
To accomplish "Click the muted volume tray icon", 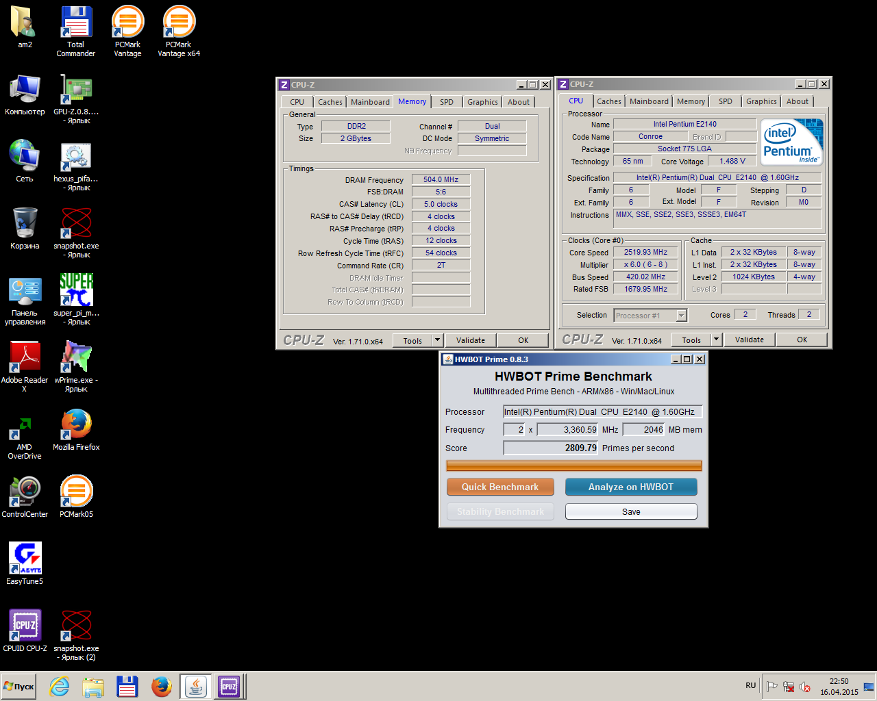I will coord(805,687).
